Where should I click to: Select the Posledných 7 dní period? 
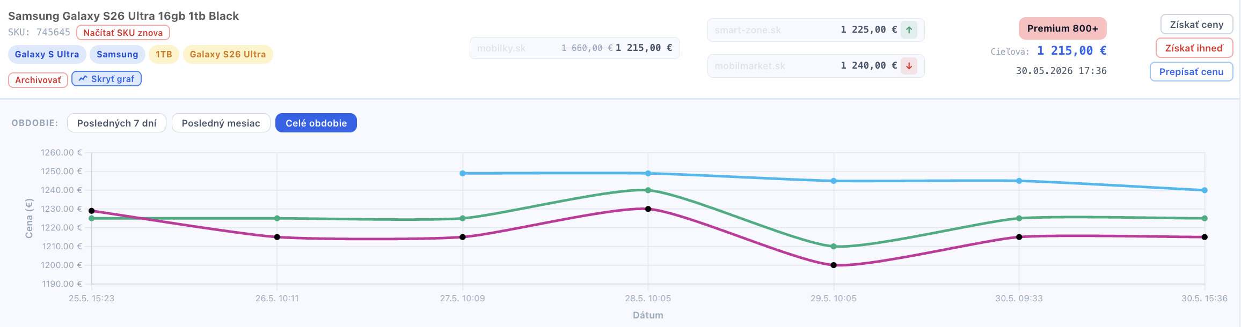point(116,123)
